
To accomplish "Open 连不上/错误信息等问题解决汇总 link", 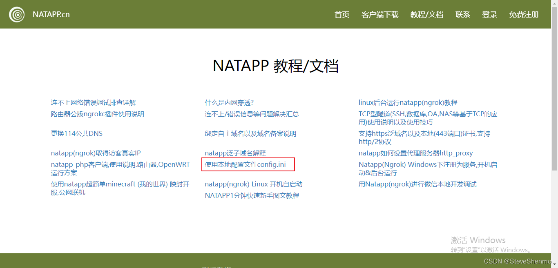I will coord(252,114).
